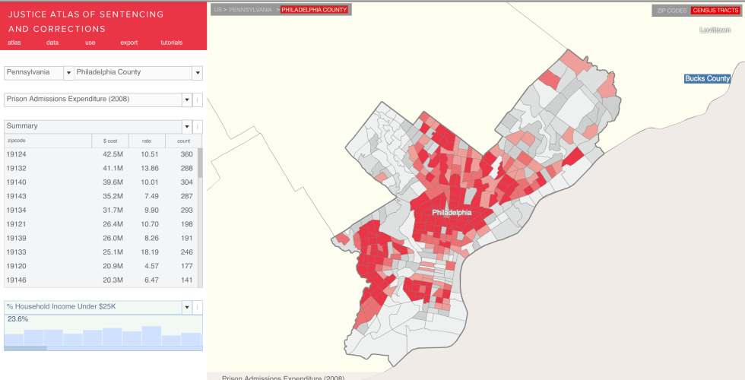Select the Bucks County map label
The image size is (745, 380).
click(x=707, y=78)
